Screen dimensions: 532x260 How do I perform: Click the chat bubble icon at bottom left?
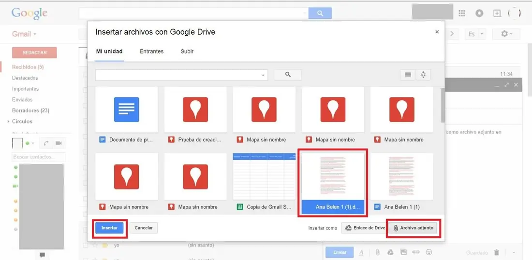point(42,255)
